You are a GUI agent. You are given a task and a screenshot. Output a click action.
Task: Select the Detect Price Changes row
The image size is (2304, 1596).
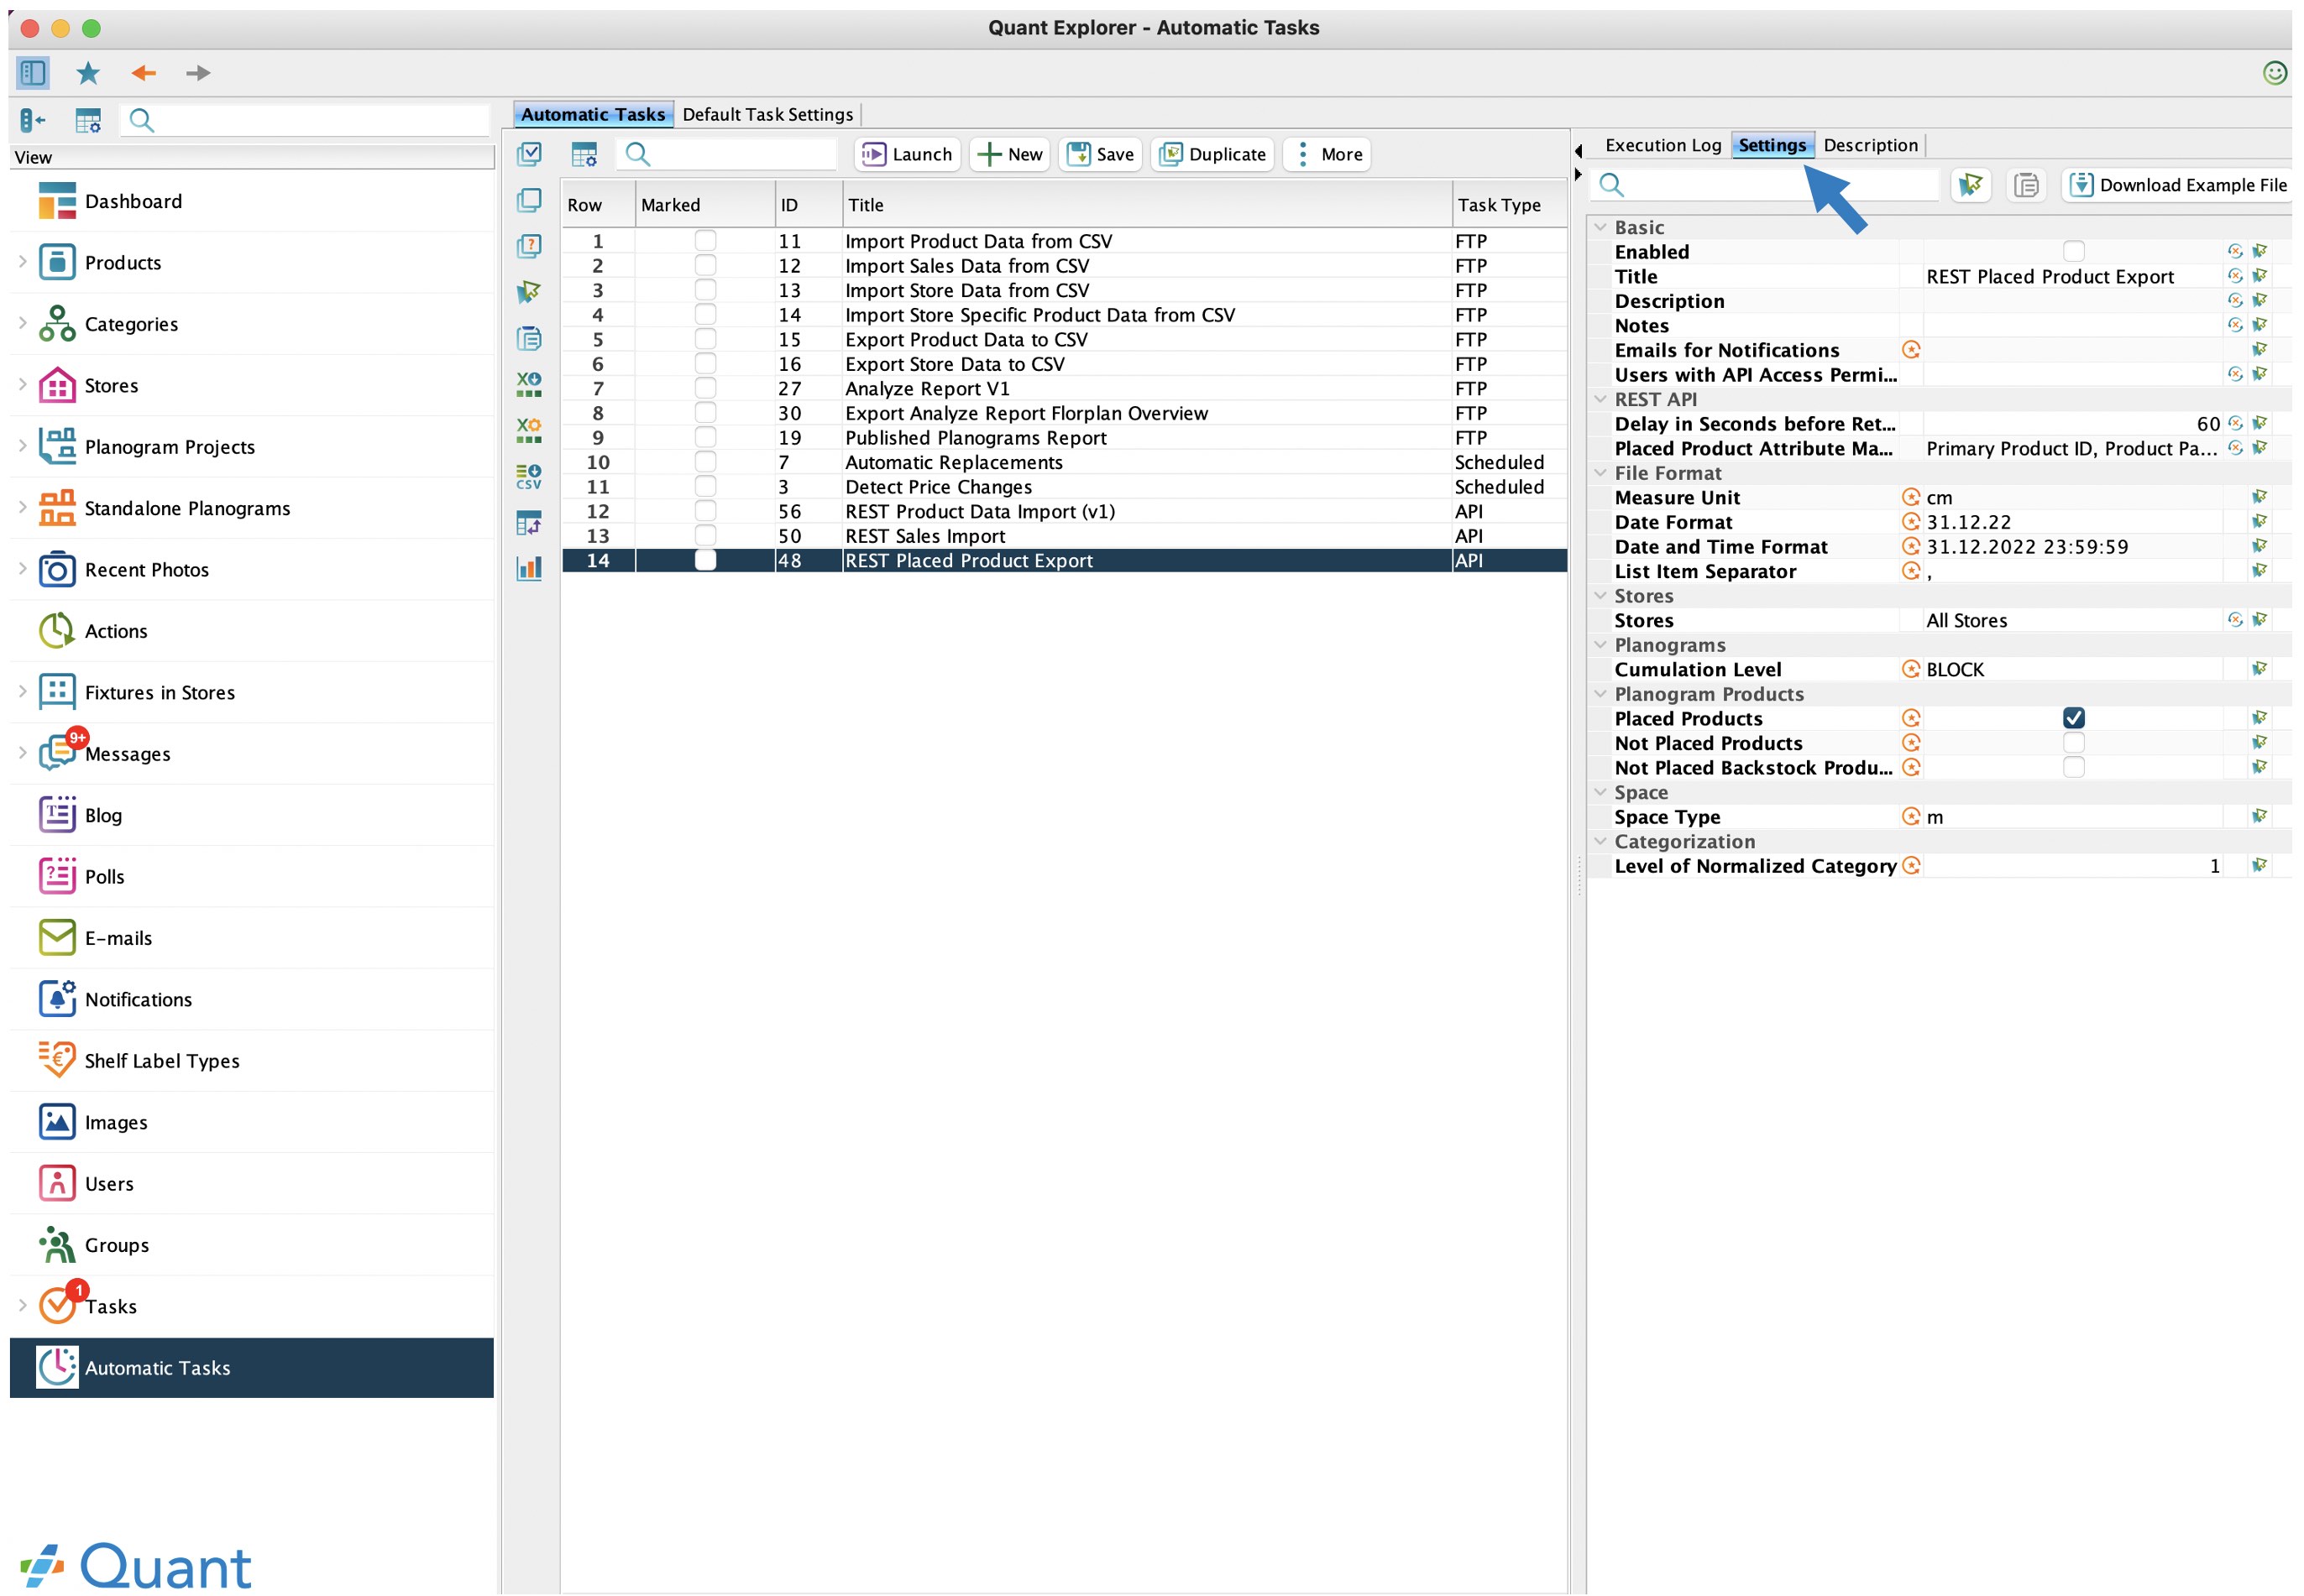click(x=1065, y=487)
